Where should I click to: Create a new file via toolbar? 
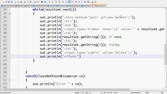[x=3, y=2]
